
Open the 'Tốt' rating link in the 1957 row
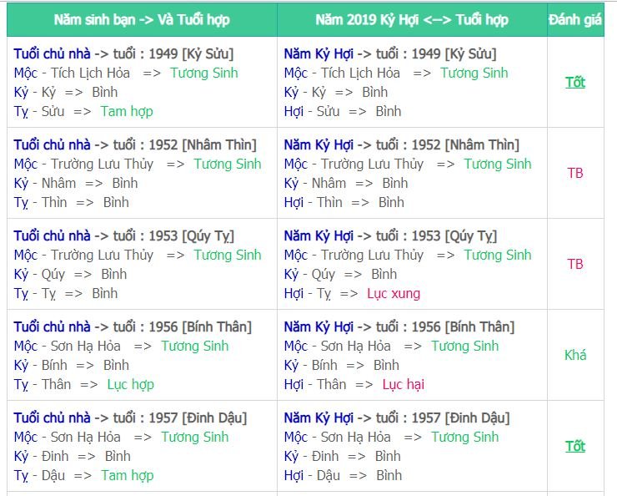pos(575,447)
